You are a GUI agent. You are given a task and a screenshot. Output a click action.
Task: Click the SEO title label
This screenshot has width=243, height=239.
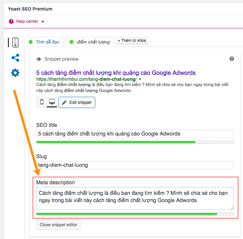pos(46,125)
